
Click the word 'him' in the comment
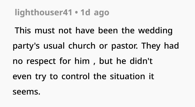[82, 61]
